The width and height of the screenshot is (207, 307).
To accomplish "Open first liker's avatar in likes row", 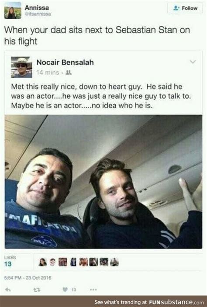I will [42, 262].
